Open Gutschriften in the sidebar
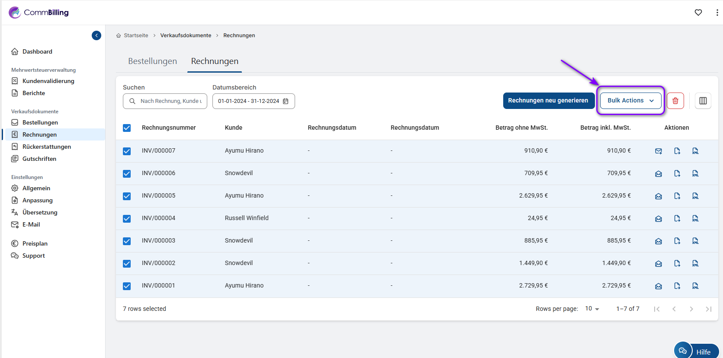 39,159
